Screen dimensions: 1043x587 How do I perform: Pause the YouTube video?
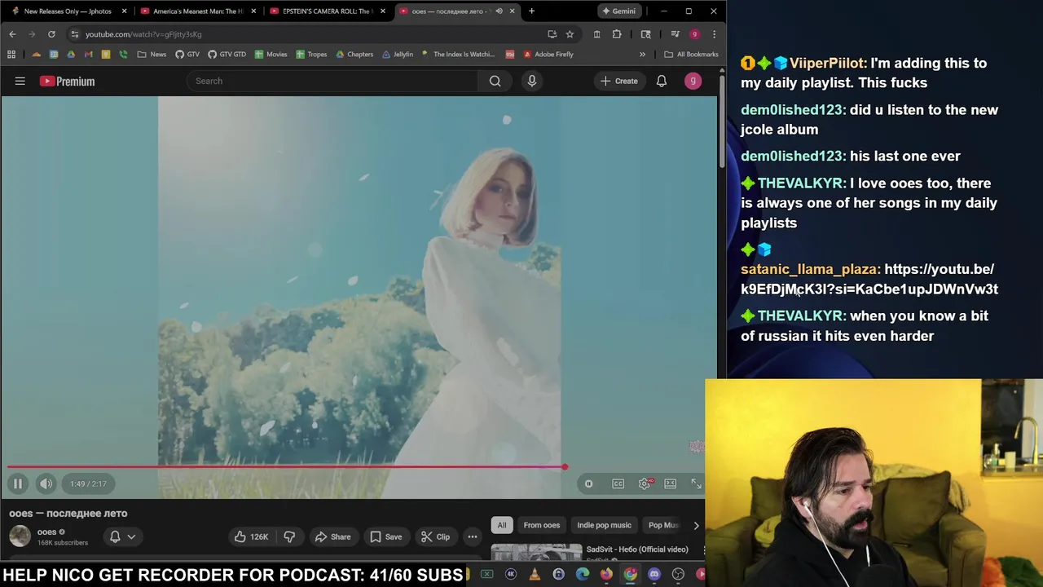(17, 483)
